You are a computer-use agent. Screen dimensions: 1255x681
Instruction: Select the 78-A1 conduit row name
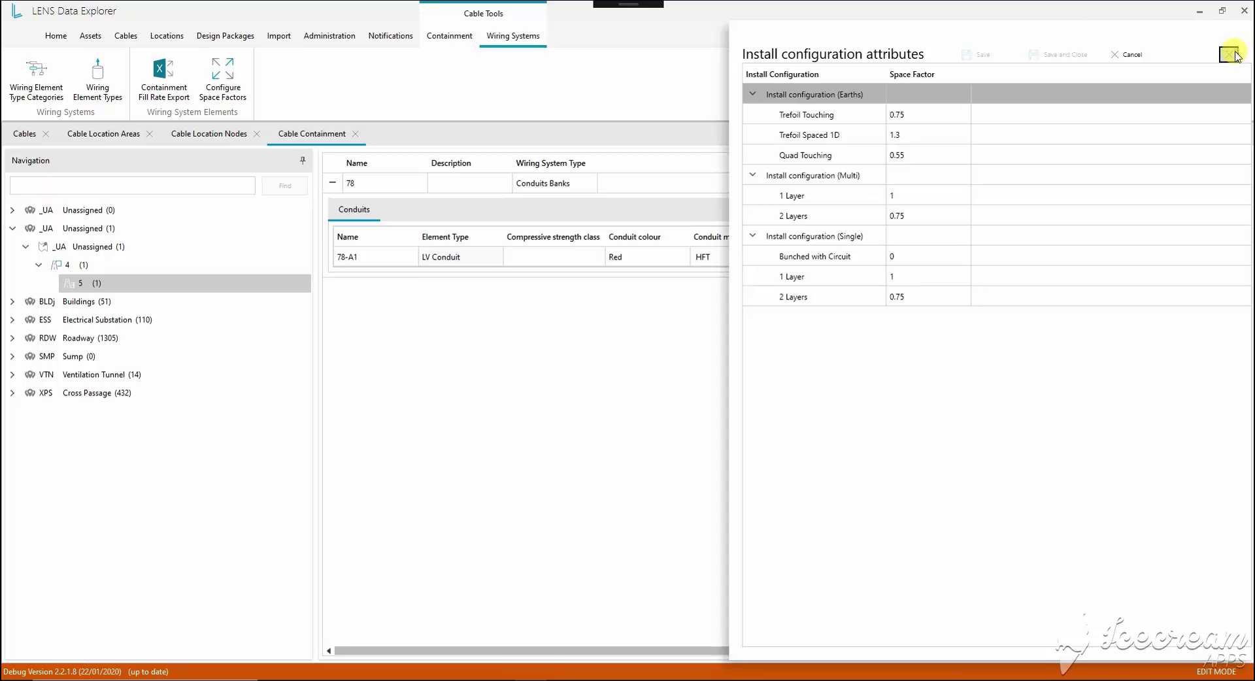[x=375, y=257]
